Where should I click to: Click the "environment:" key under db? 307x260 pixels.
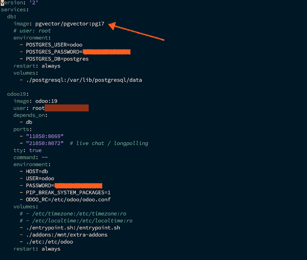coord(32,38)
